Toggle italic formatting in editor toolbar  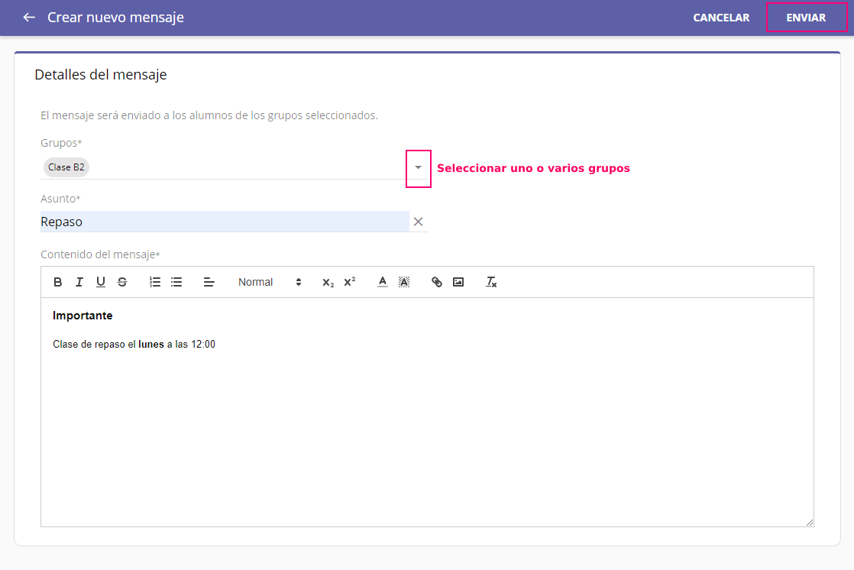click(x=79, y=282)
